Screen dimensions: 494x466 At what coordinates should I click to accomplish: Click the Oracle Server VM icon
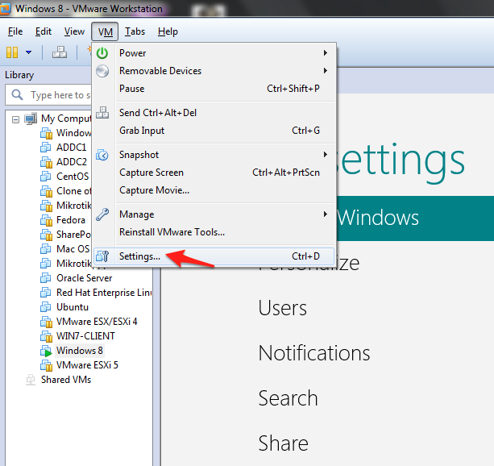[x=46, y=278]
